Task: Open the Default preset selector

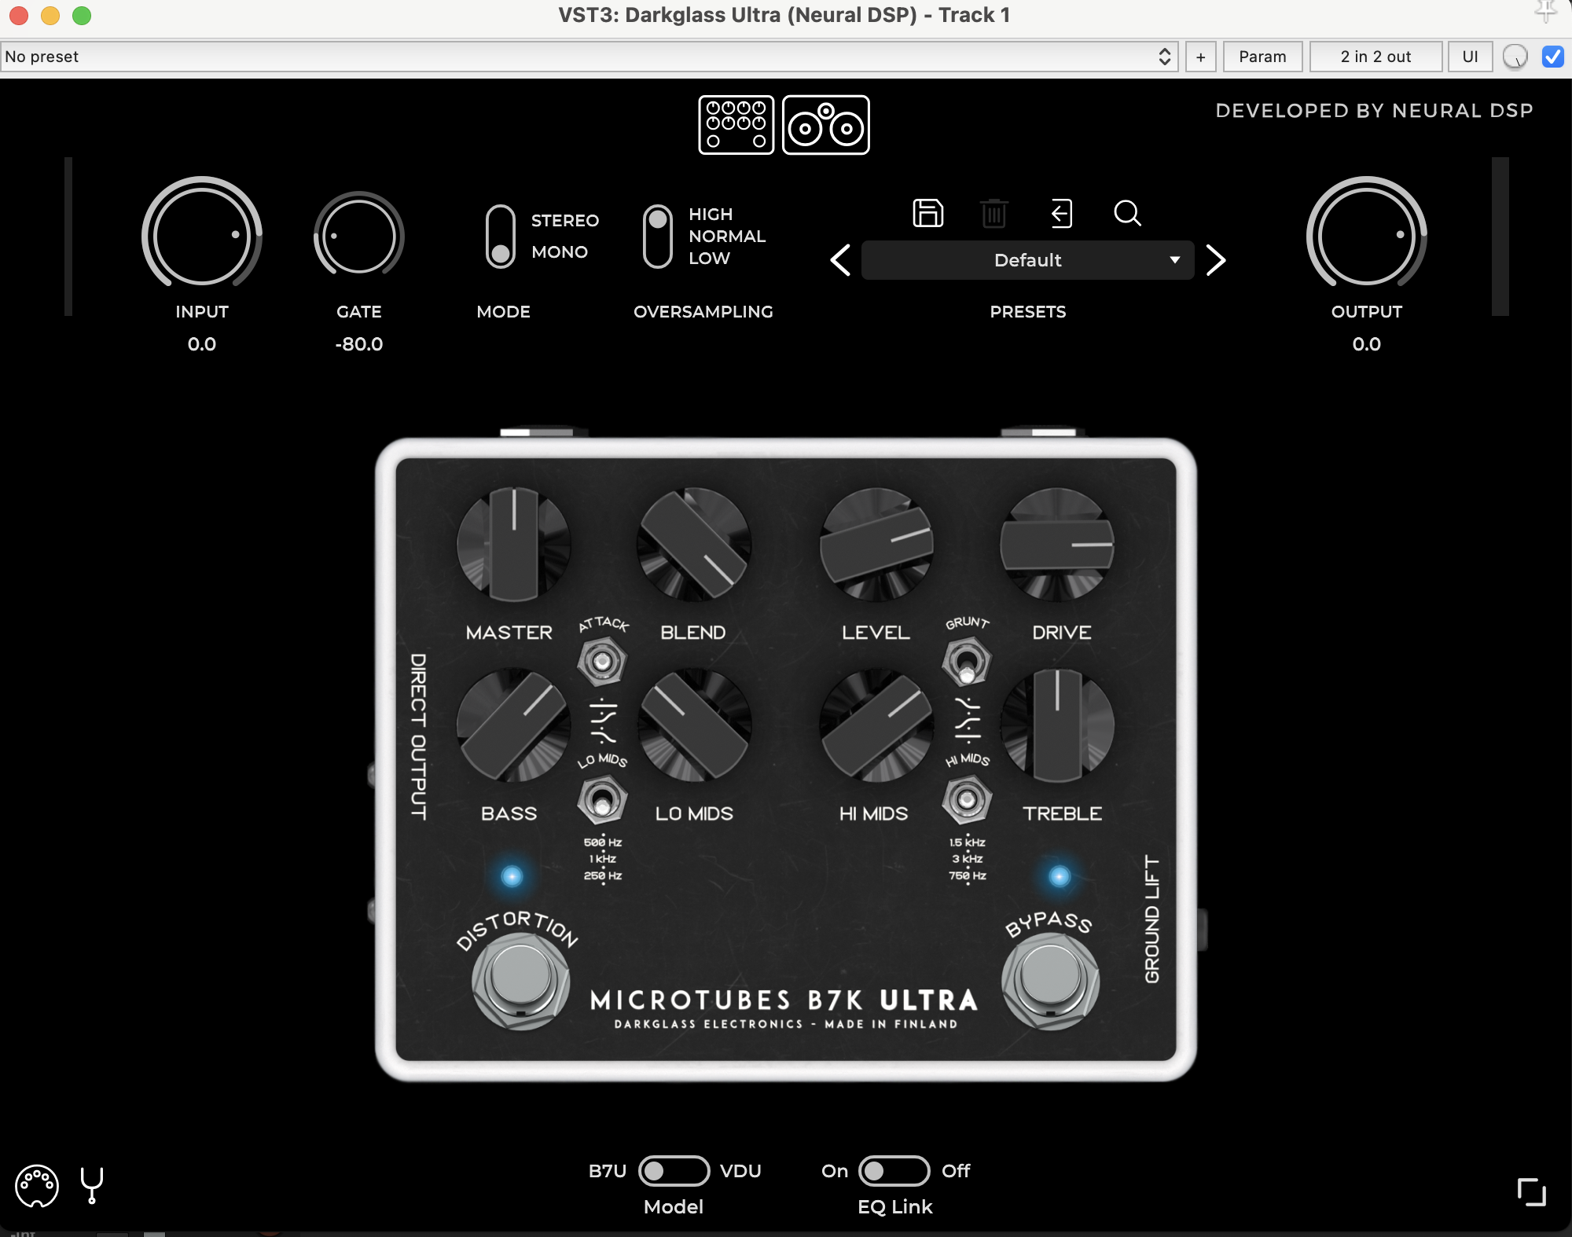Action: tap(1027, 260)
